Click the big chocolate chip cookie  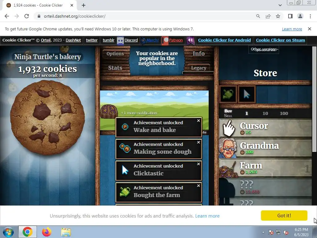click(x=47, y=117)
